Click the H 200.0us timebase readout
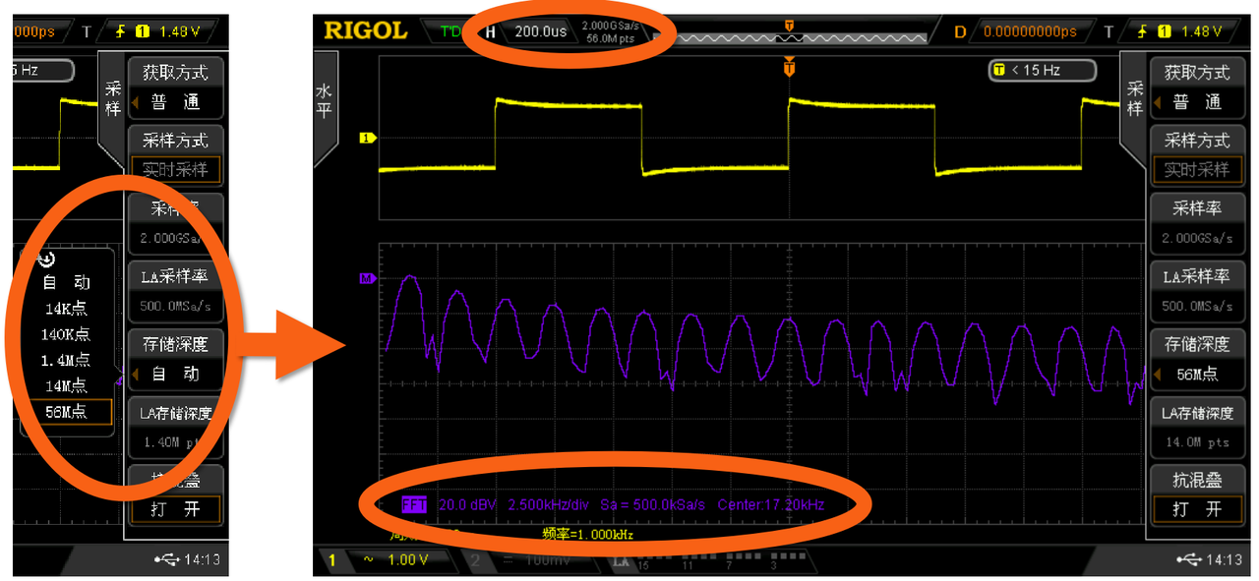Viewport: 1259px width, 581px height. pyautogui.click(x=530, y=30)
